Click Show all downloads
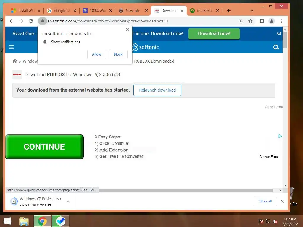Screen dimensions: 303x227 [x=265, y=201]
